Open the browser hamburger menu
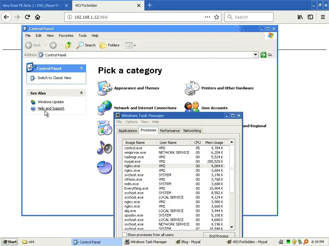Viewport: 329px width, 246px height. pos(323,17)
